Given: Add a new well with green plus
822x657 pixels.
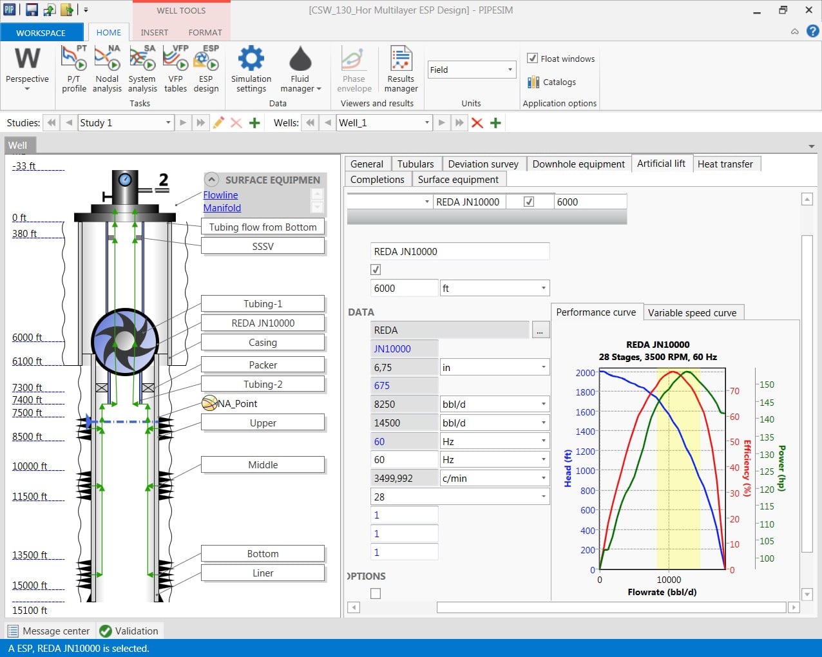Looking at the screenshot, I should (x=495, y=122).
